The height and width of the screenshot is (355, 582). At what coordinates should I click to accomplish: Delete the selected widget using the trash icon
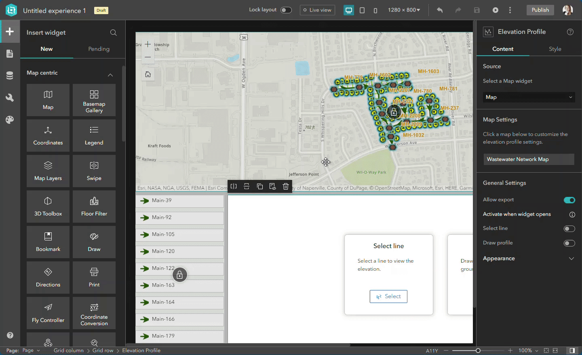click(x=286, y=186)
